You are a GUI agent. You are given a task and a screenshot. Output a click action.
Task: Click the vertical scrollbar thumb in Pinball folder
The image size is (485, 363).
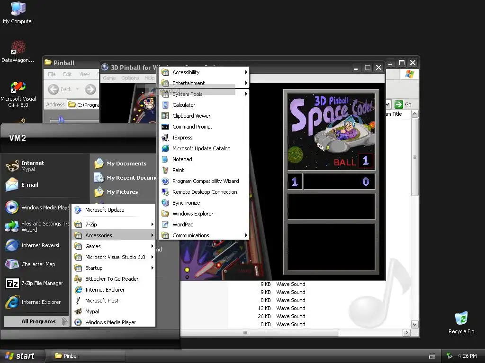pyautogui.click(x=415, y=157)
